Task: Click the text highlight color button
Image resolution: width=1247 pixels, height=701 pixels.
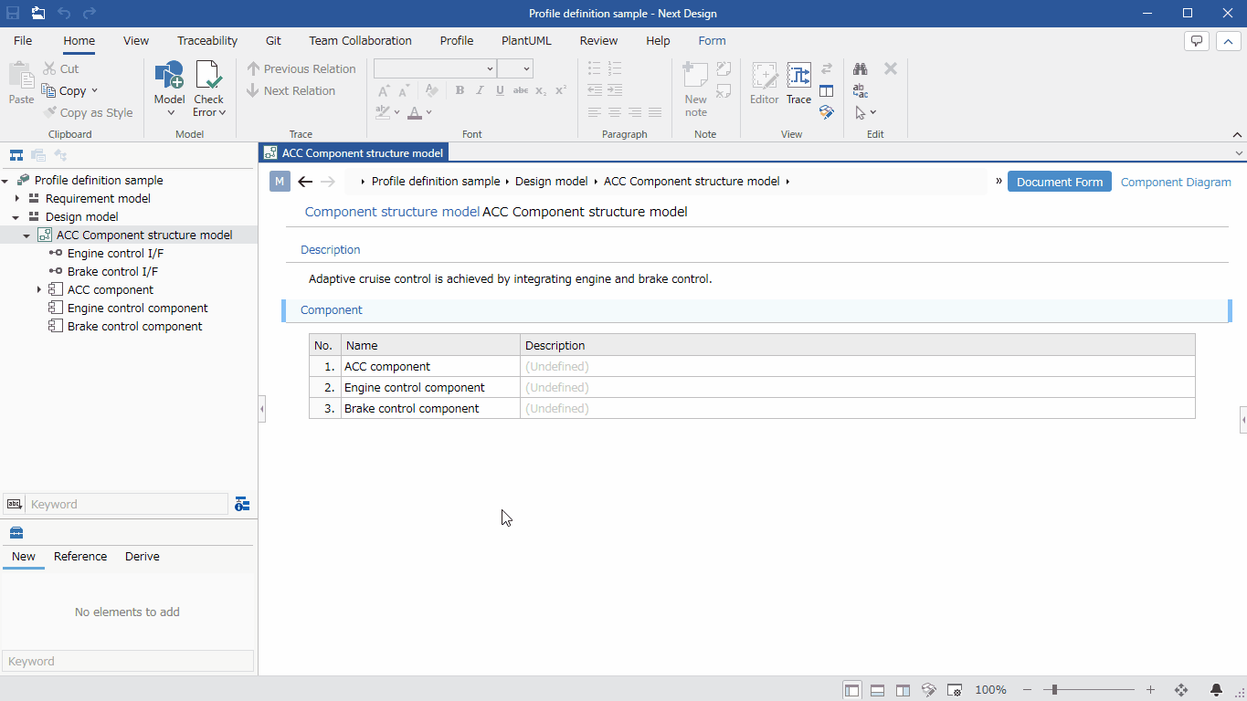Action: click(x=383, y=112)
